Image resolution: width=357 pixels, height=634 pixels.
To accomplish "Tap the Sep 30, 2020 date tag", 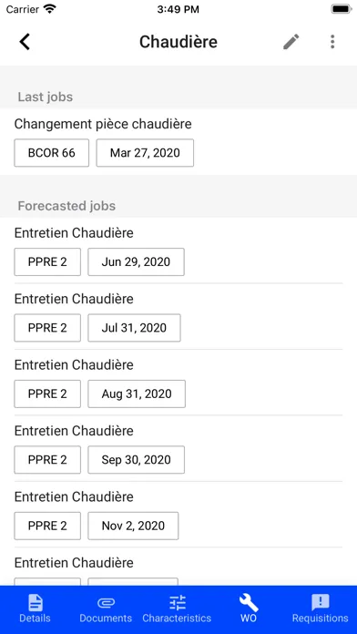I will [137, 460].
